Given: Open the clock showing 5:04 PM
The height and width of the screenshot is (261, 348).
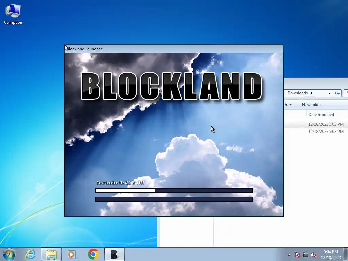Looking at the screenshot, I should [x=331, y=255].
